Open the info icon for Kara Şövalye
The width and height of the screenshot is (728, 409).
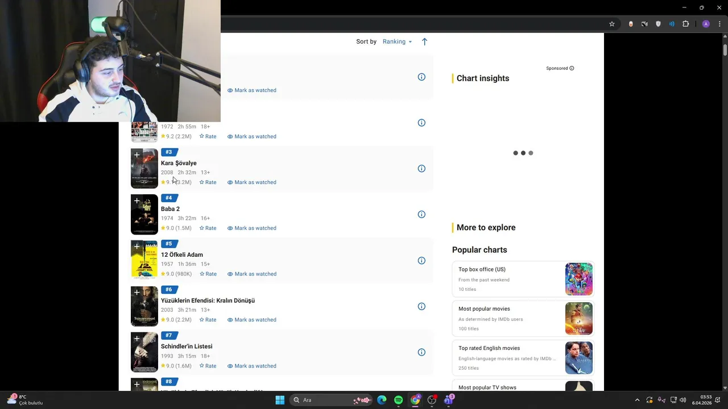(421, 169)
